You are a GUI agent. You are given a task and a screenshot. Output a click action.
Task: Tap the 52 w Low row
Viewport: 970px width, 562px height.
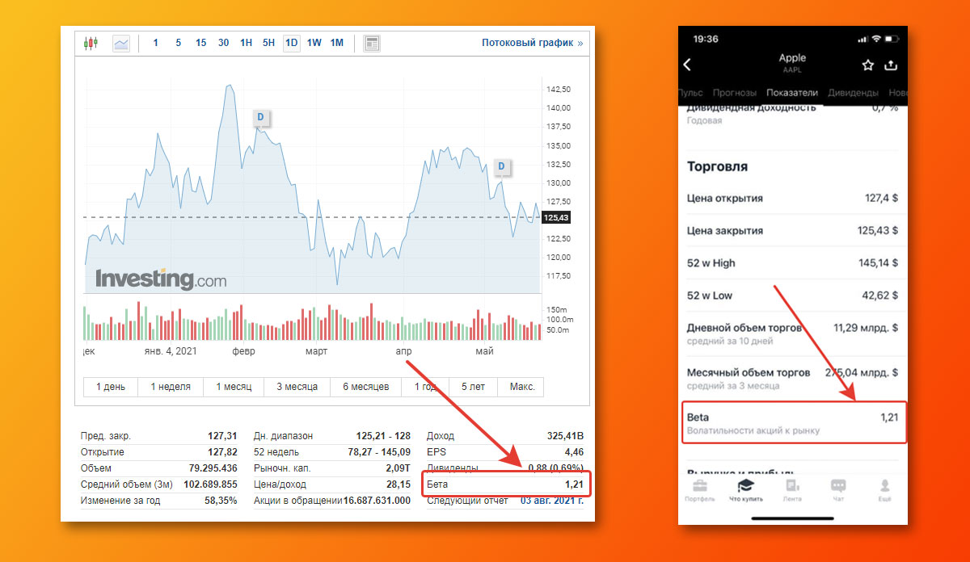(x=792, y=295)
